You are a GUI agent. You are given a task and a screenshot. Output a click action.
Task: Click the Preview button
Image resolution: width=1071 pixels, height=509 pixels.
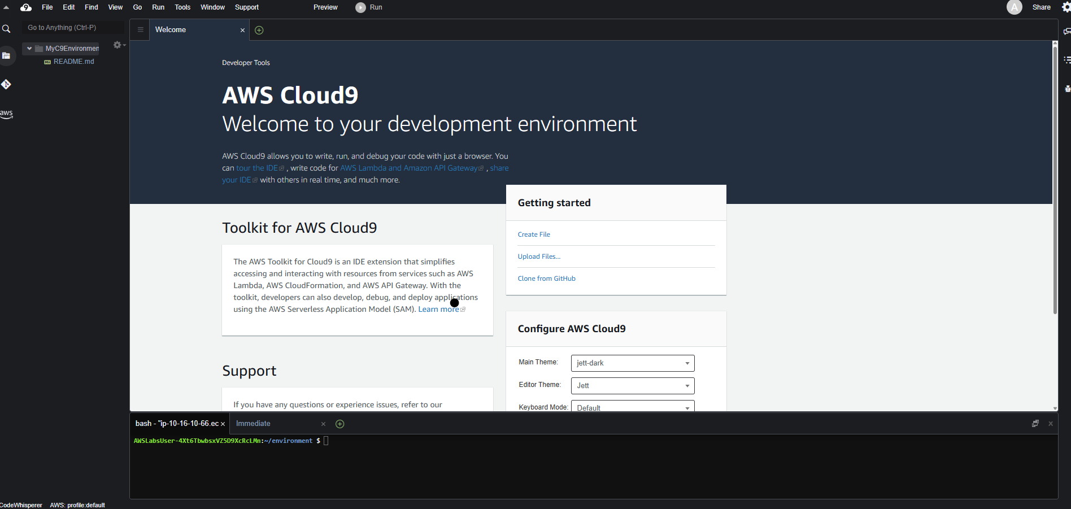pos(325,7)
